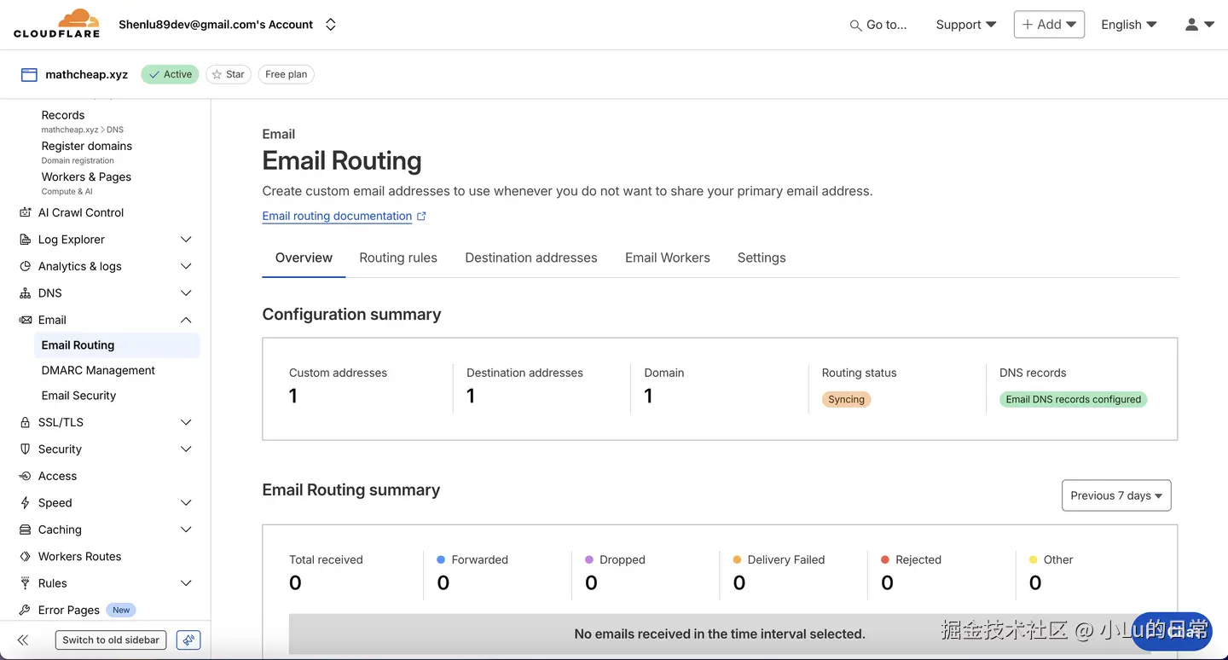
Task: Collapse the Email sidebar section
Action: pyautogui.click(x=186, y=320)
